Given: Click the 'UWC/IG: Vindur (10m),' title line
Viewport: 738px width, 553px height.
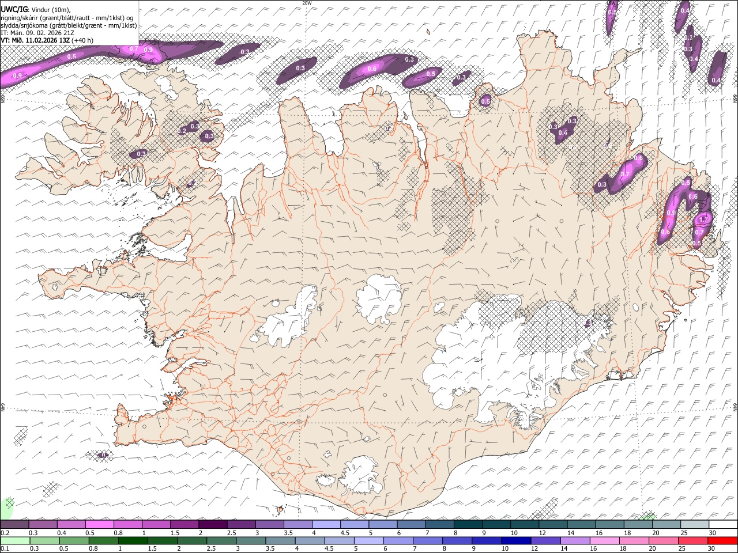Looking at the screenshot, I should [x=36, y=10].
